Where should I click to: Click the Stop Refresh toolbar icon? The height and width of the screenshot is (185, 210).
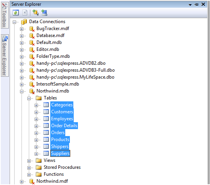[x=25, y=13]
